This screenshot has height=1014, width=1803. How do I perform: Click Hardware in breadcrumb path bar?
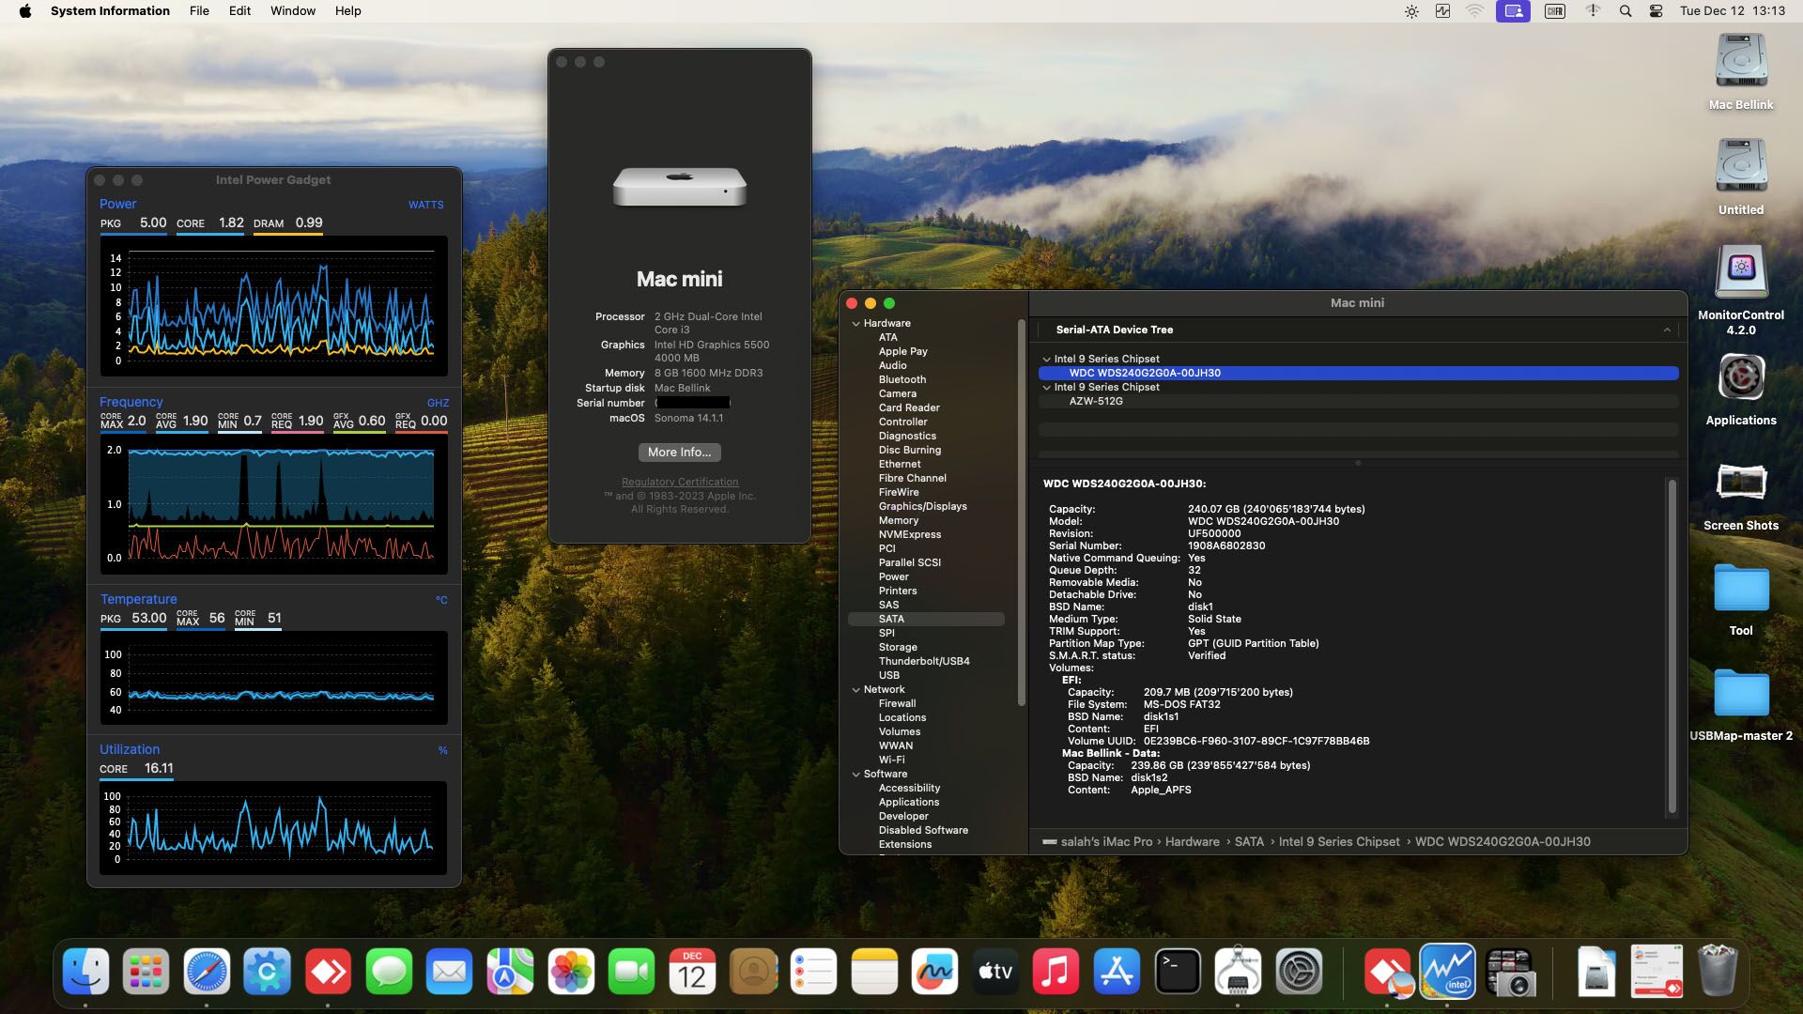pos(1193,842)
